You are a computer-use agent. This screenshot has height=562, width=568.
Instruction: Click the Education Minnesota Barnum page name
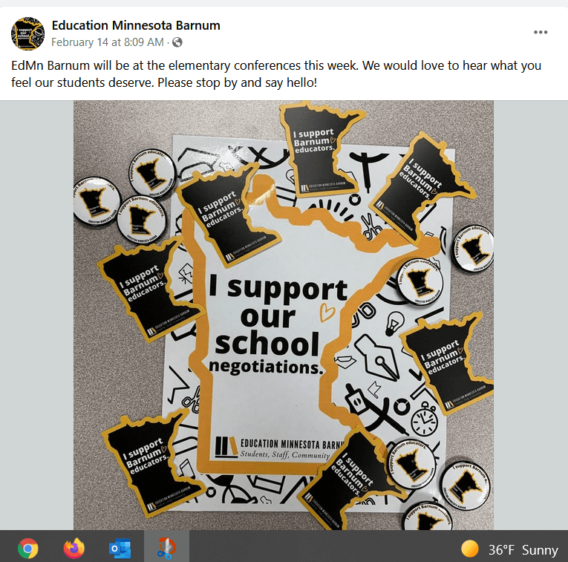pos(136,25)
